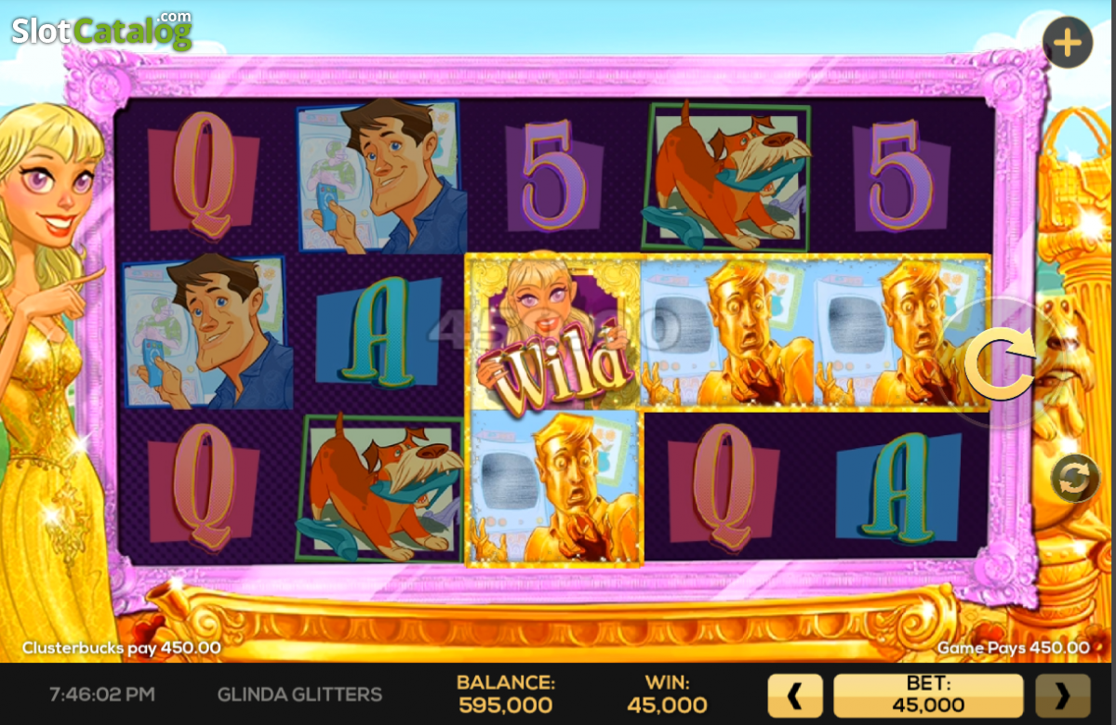Open the plus menu icon
The width and height of the screenshot is (1116, 725).
pyautogui.click(x=1067, y=43)
